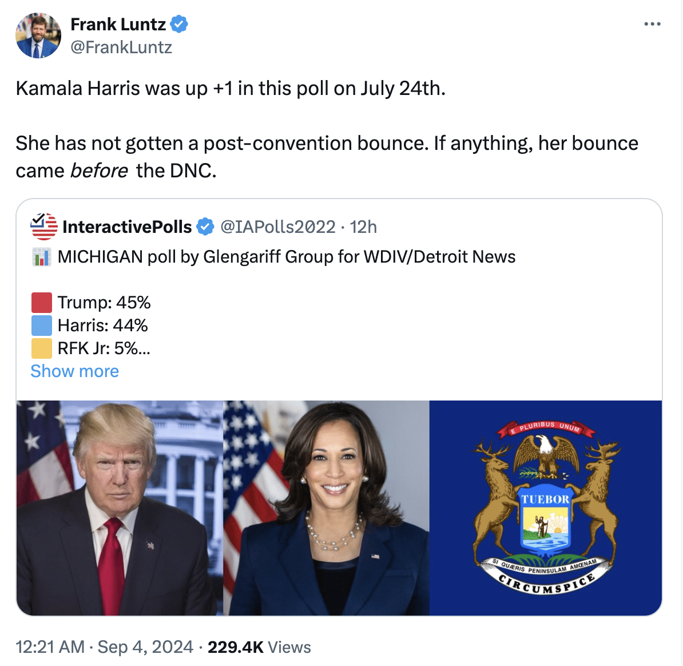Open the three-dot more options menu
Viewport: 683px width, 666px height.
point(652,24)
